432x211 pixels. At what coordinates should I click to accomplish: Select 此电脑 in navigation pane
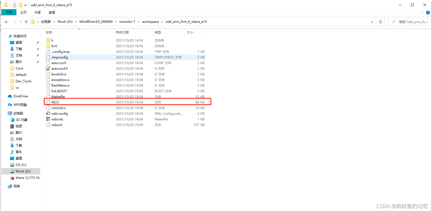click(x=18, y=113)
